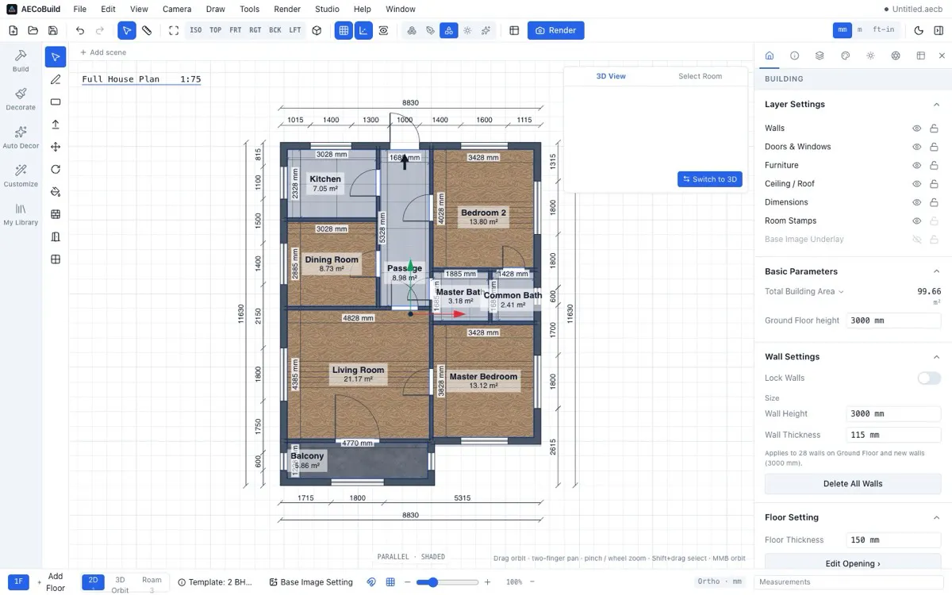Collapse the Floor Setting section
952x595 pixels.
pyautogui.click(x=936, y=517)
